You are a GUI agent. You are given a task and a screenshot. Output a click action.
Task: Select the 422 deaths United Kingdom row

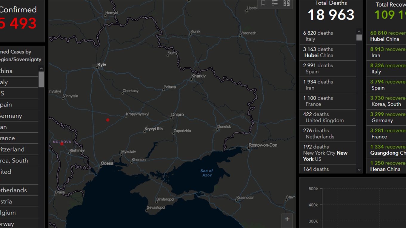[328, 117]
